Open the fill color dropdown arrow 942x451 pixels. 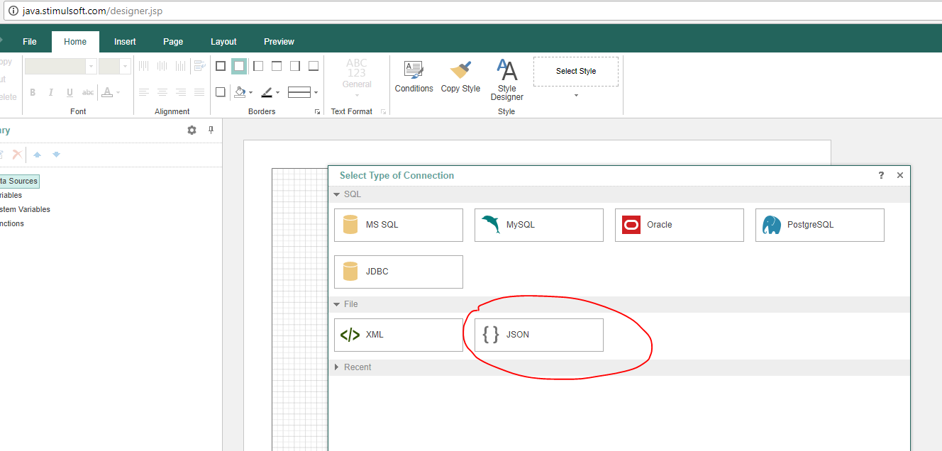coord(251,93)
